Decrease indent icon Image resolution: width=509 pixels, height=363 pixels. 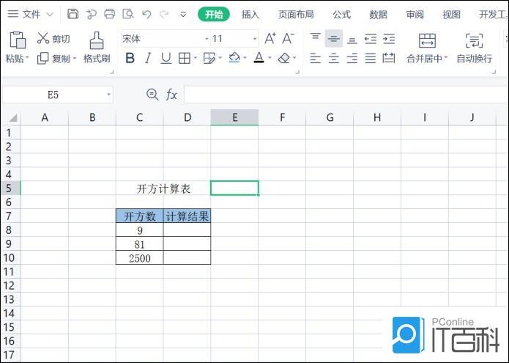[371, 39]
